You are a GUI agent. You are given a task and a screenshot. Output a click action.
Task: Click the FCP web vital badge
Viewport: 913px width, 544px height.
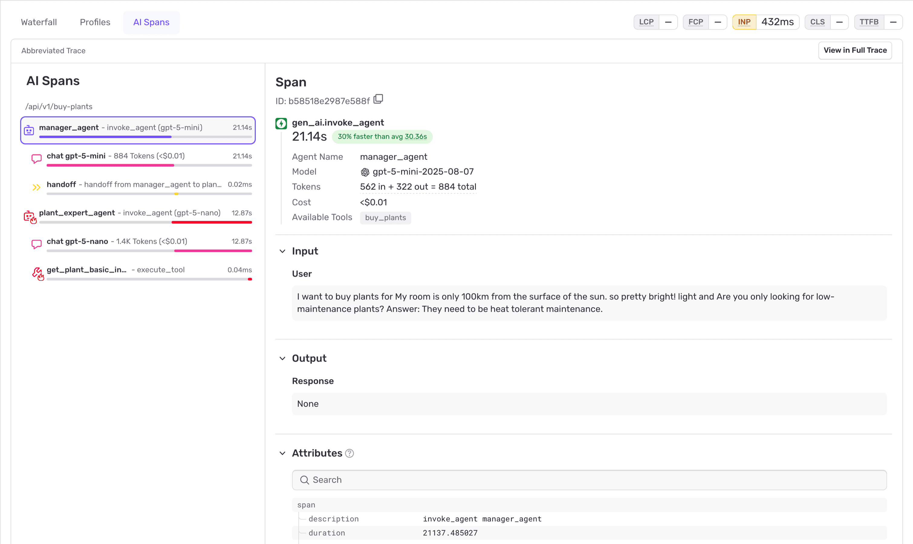pyautogui.click(x=705, y=22)
